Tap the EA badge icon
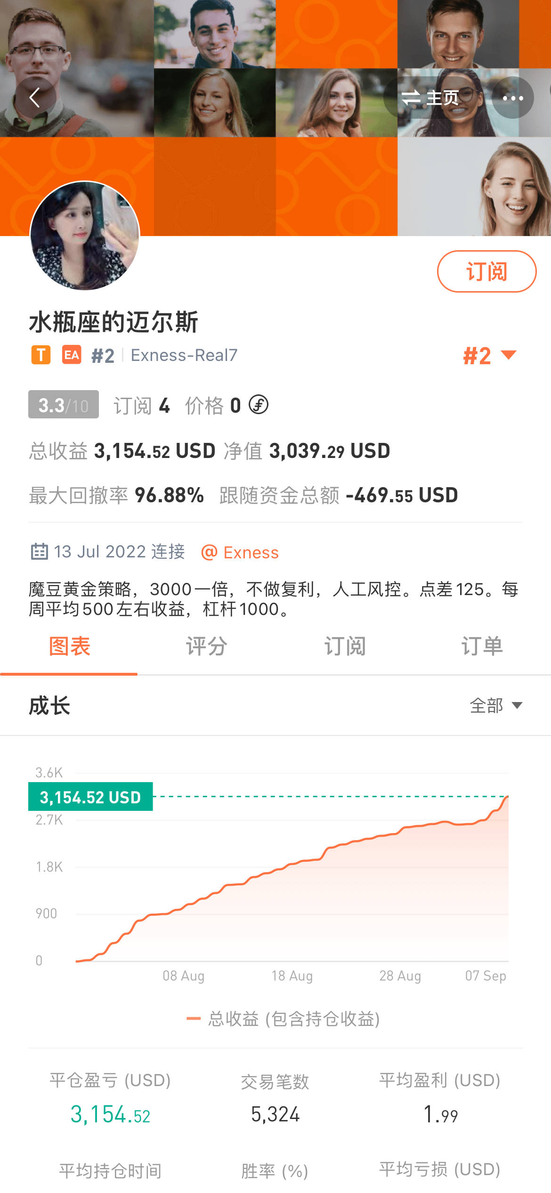The image size is (551, 1193). click(x=72, y=355)
